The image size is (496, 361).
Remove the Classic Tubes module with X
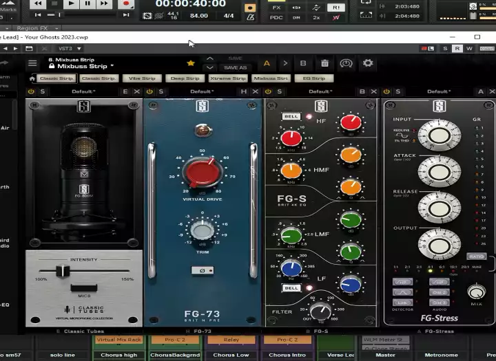pyautogui.click(x=136, y=91)
